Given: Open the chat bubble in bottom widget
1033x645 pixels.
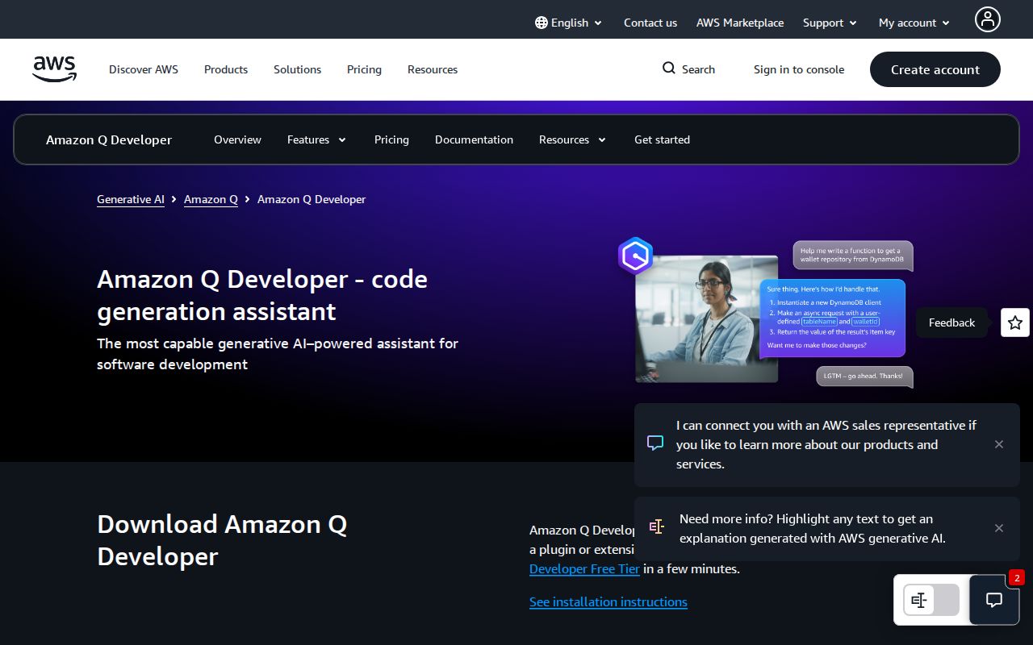Looking at the screenshot, I should click(993, 600).
